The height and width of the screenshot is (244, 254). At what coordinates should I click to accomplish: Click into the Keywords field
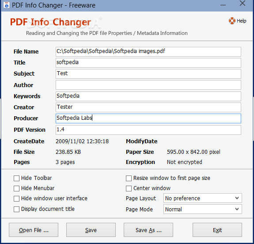pos(148,96)
